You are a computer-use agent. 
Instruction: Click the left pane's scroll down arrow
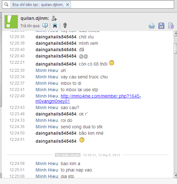1,176
